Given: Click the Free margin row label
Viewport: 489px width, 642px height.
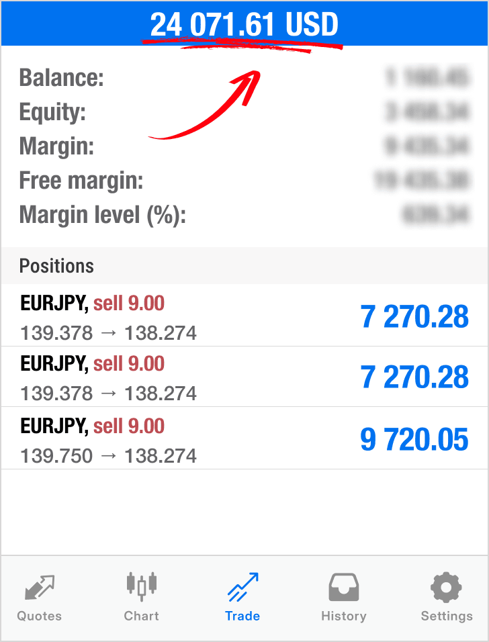Looking at the screenshot, I should pyautogui.click(x=81, y=180).
